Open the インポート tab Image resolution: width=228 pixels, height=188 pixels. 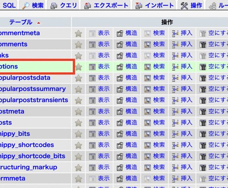(x=154, y=5)
